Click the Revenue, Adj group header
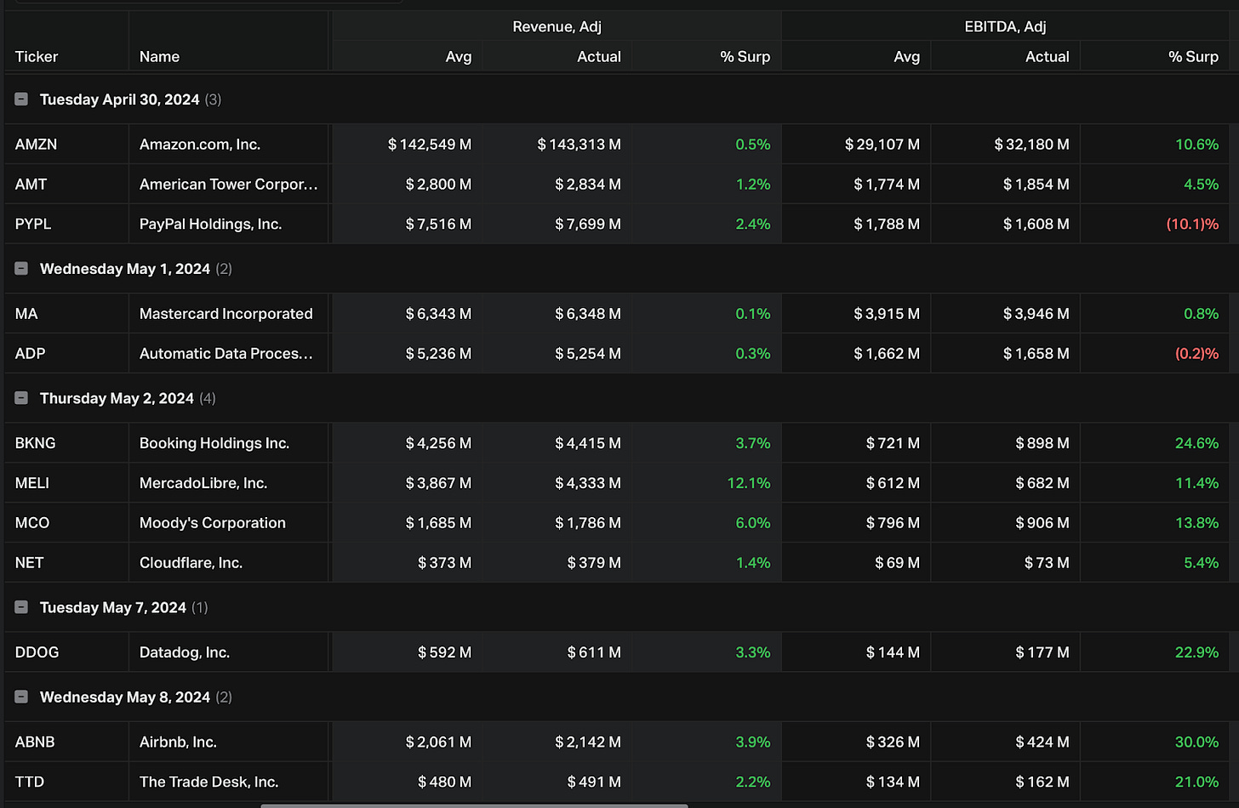This screenshot has width=1239, height=808. [x=557, y=26]
